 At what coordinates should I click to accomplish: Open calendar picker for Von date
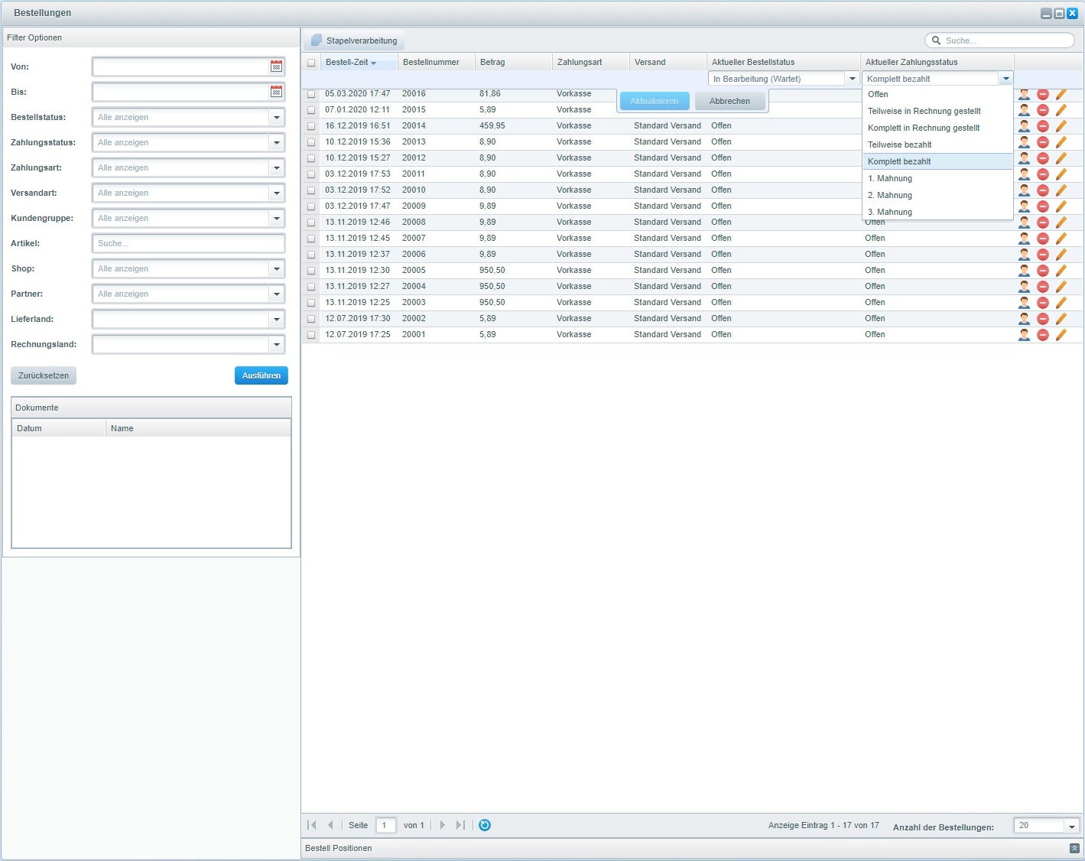point(276,67)
